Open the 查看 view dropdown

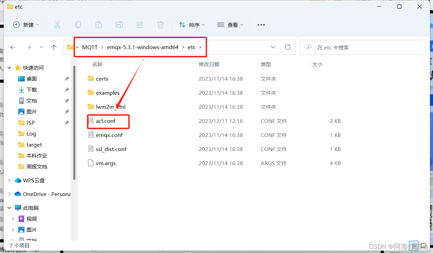pos(230,24)
